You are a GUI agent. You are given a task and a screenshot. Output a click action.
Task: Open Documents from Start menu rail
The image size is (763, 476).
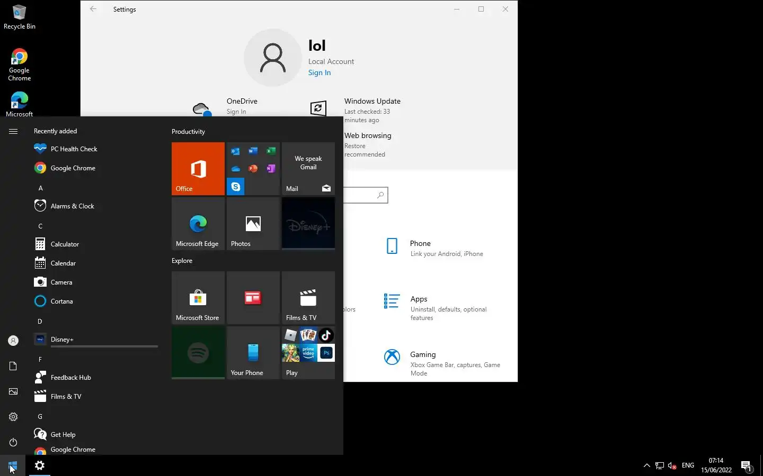pyautogui.click(x=13, y=366)
